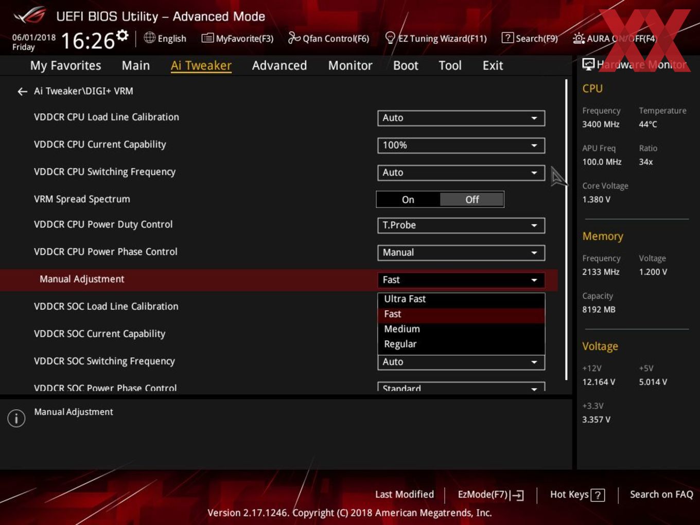Viewport: 700px width, 525px height.
Task: Open Advanced tab
Action: pyautogui.click(x=279, y=65)
